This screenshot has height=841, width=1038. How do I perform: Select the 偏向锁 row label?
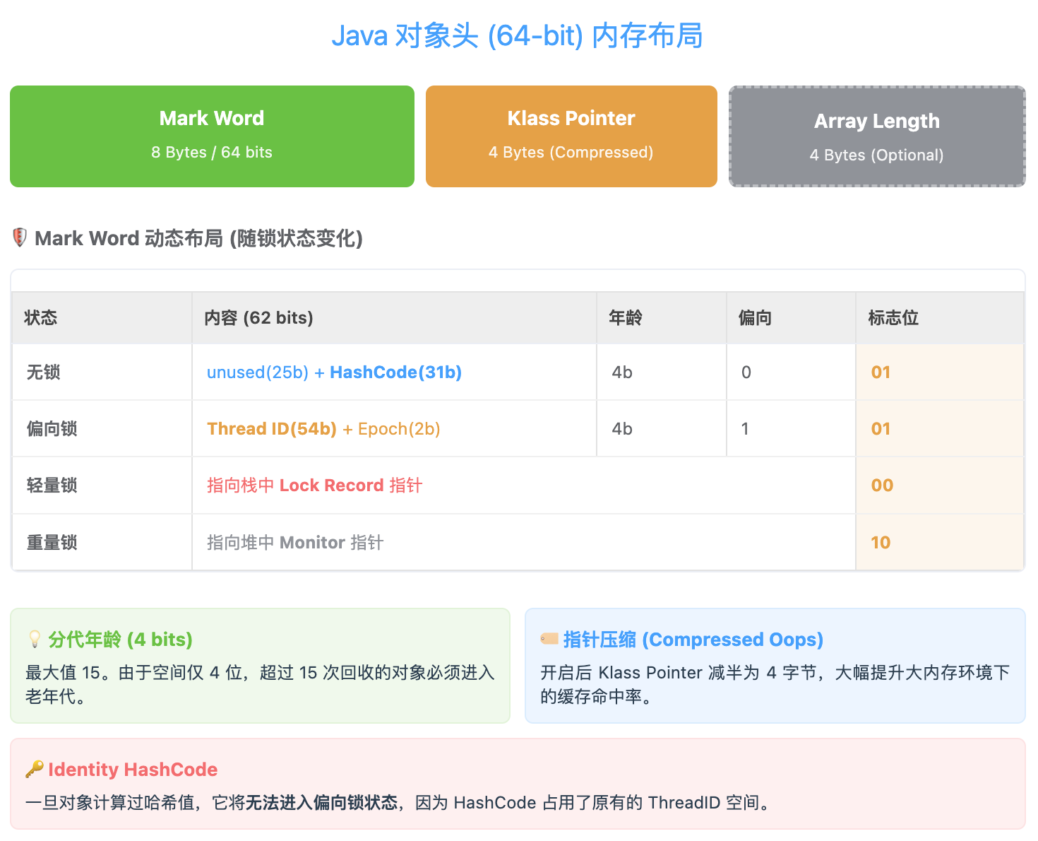click(52, 429)
